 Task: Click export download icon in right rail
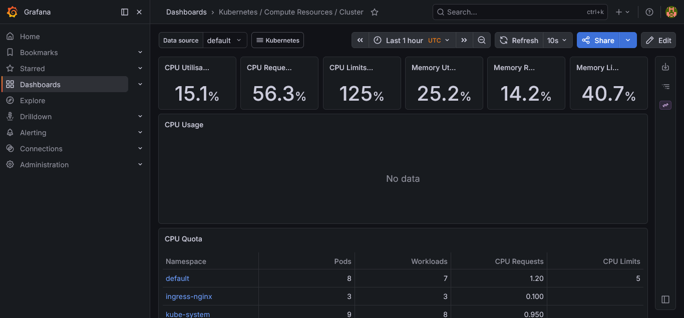(x=665, y=67)
